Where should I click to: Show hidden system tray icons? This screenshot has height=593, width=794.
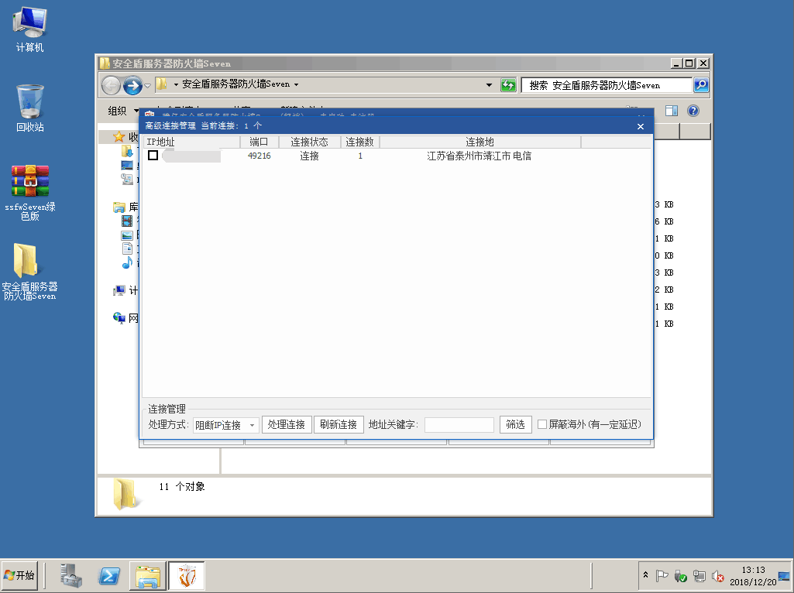[x=645, y=576]
